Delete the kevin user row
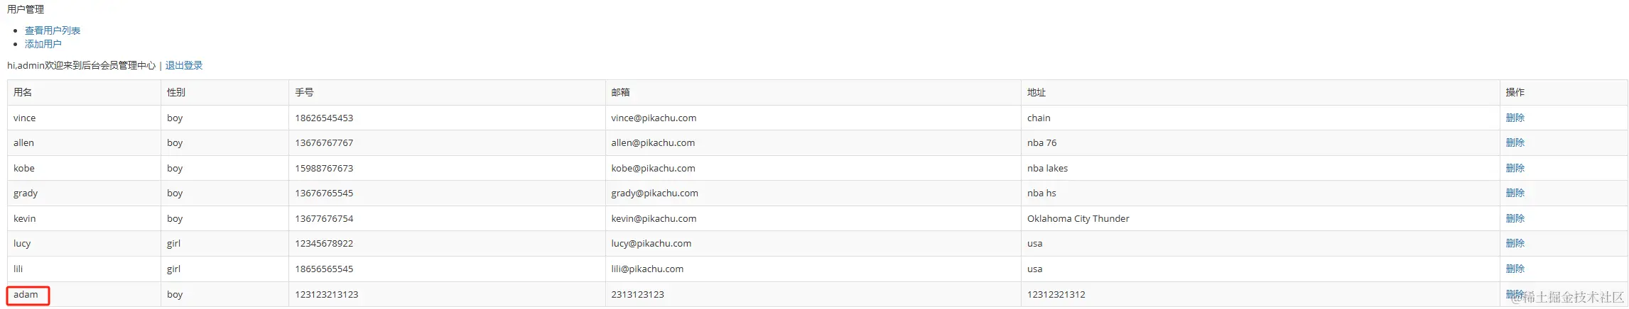Image resolution: width=1629 pixels, height=309 pixels. click(x=1515, y=218)
